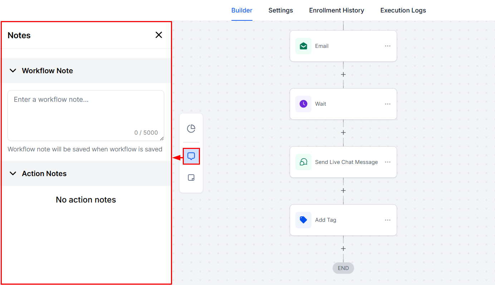Click the Email action envelope icon
The width and height of the screenshot is (495, 285).
303,46
